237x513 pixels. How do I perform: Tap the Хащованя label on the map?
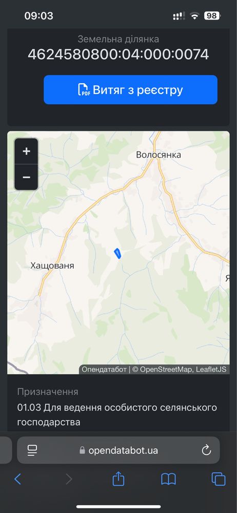point(52,265)
